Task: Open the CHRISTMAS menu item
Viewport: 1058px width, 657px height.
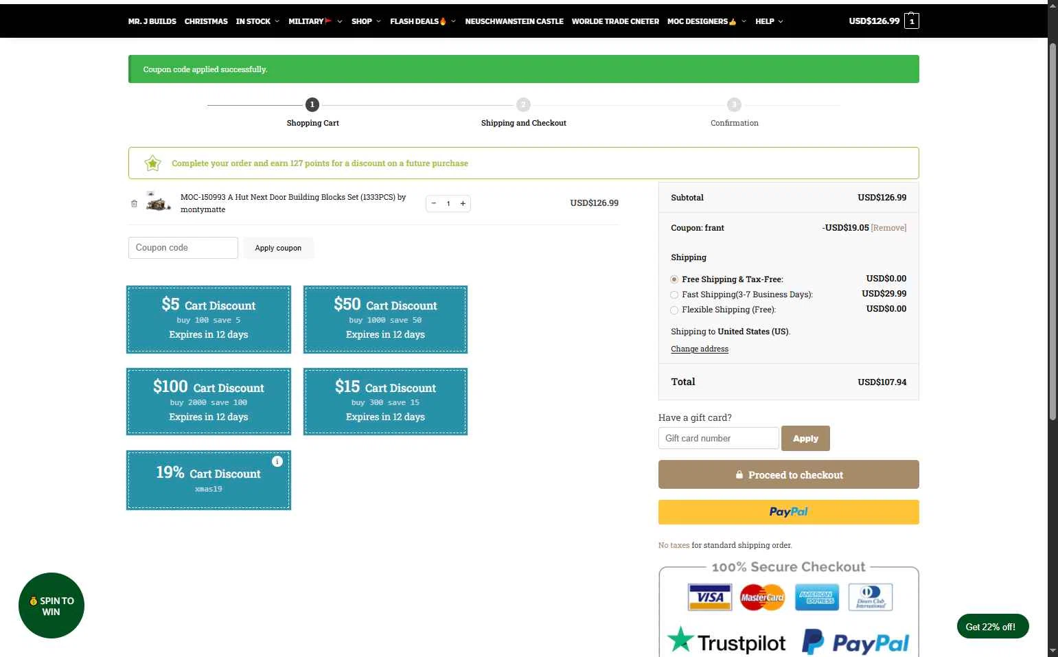Action: (206, 21)
